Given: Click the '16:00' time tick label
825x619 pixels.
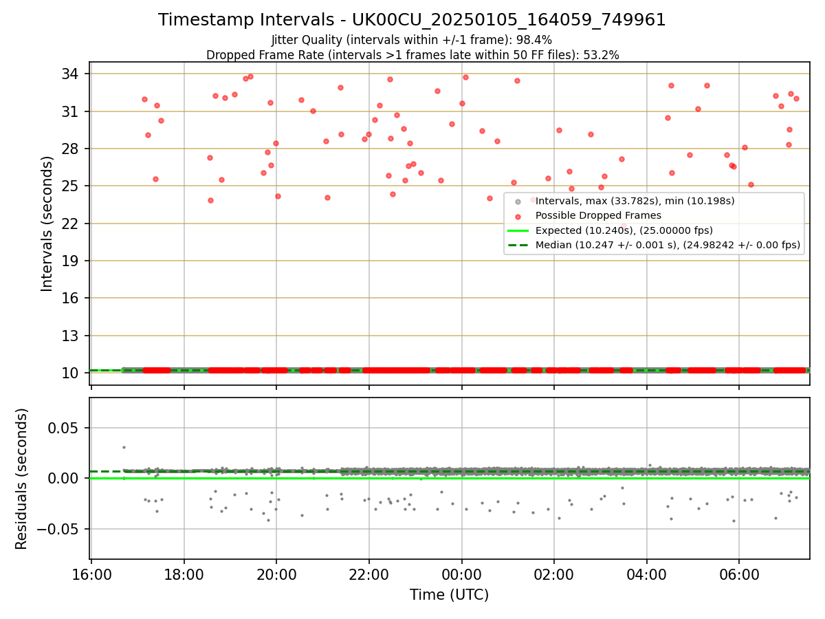Looking at the screenshot, I should coord(91,574).
